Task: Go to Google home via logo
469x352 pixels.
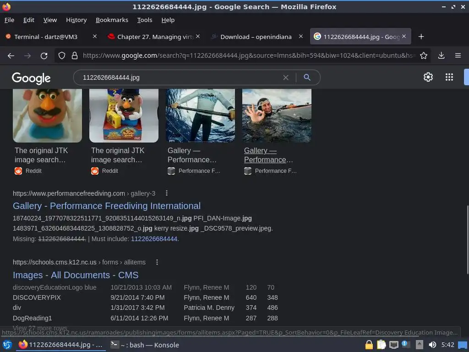Action: 31,78
